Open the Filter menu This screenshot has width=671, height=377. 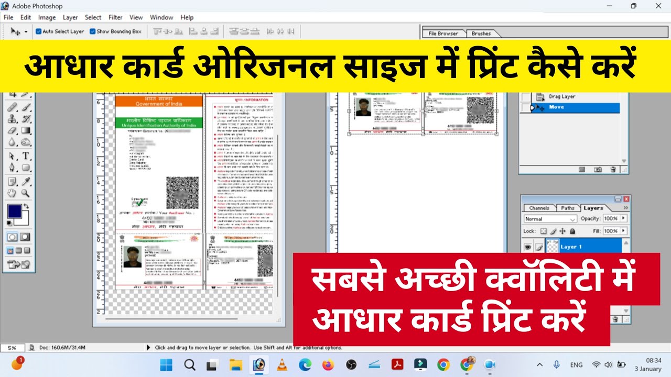pyautogui.click(x=115, y=17)
